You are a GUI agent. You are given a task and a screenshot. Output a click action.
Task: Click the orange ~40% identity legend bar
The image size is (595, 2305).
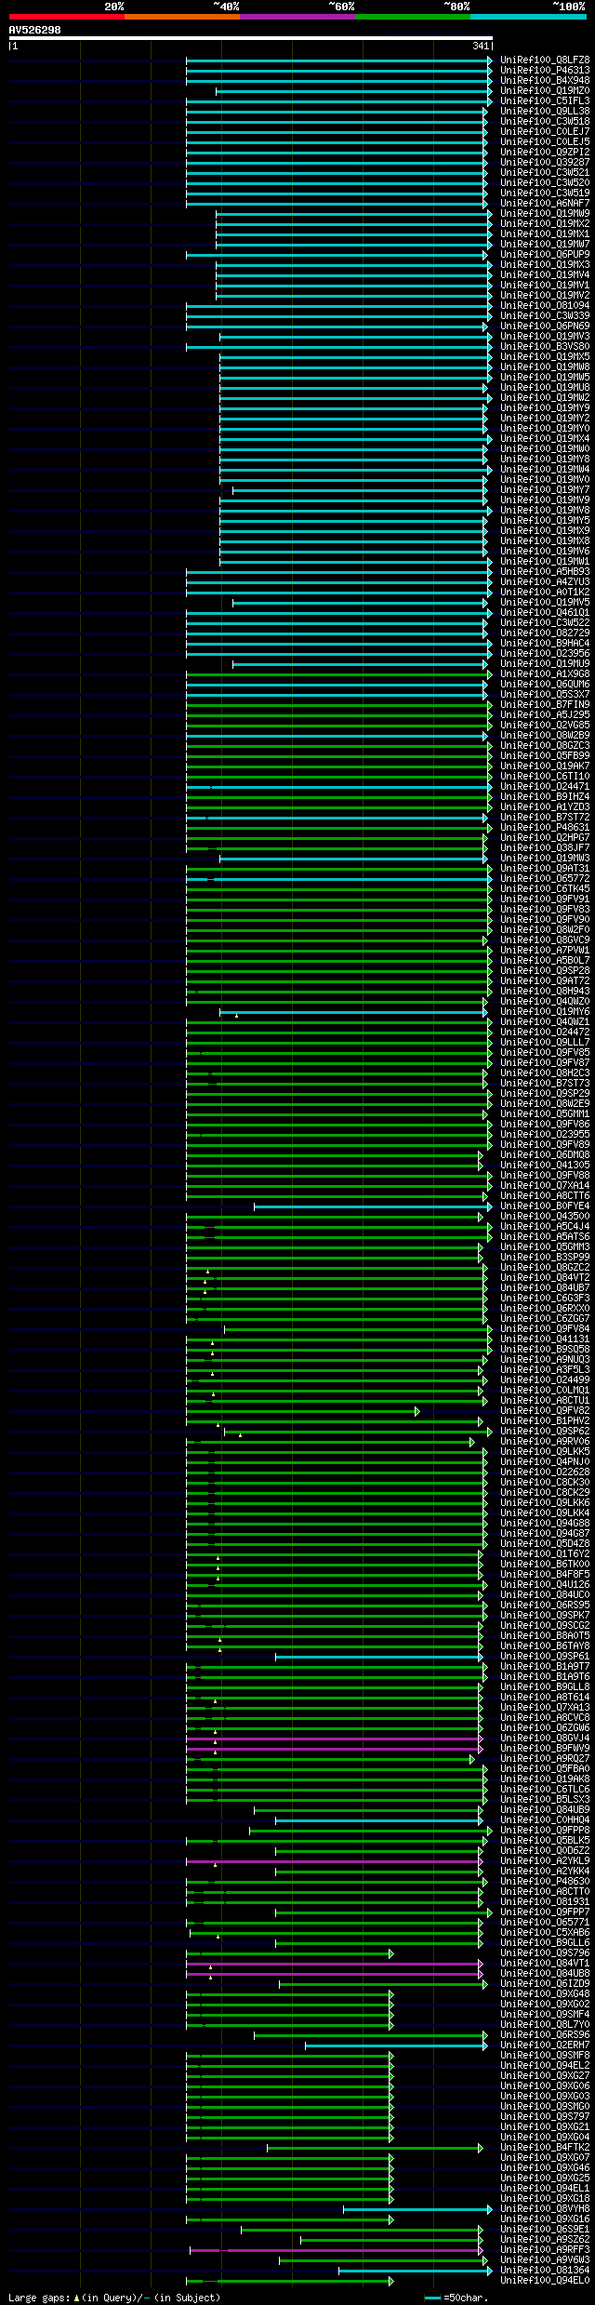tap(182, 17)
